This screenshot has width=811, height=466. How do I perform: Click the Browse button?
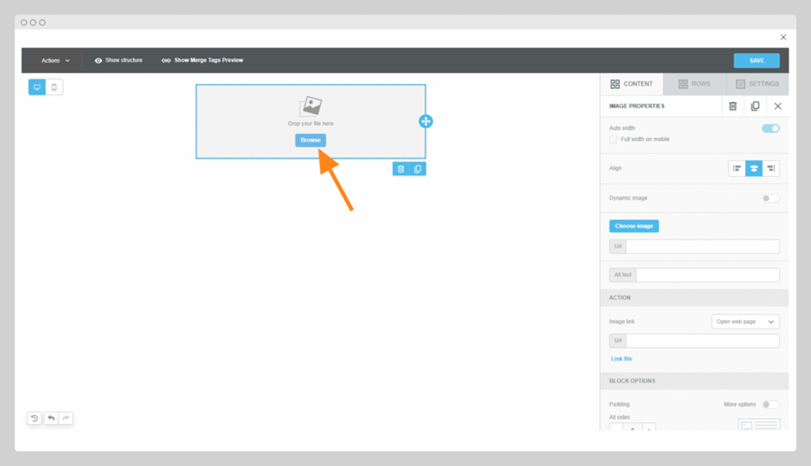coord(311,140)
